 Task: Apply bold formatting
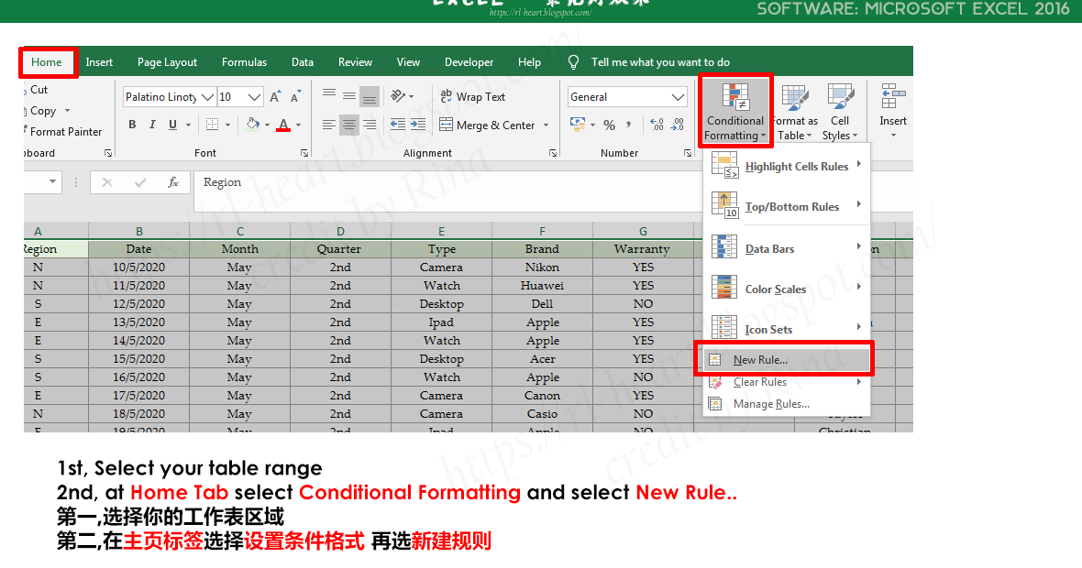[133, 125]
